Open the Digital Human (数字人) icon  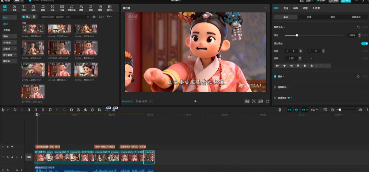click(110, 8)
